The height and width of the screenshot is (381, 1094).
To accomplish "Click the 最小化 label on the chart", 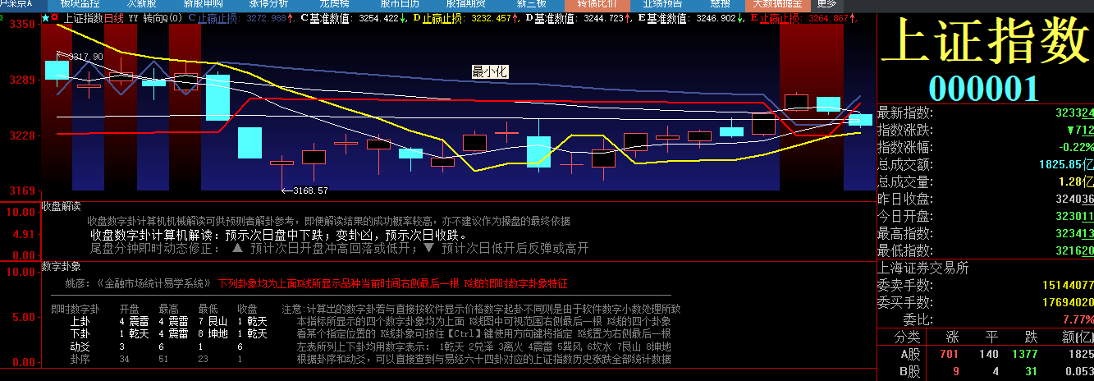I will coord(489,72).
